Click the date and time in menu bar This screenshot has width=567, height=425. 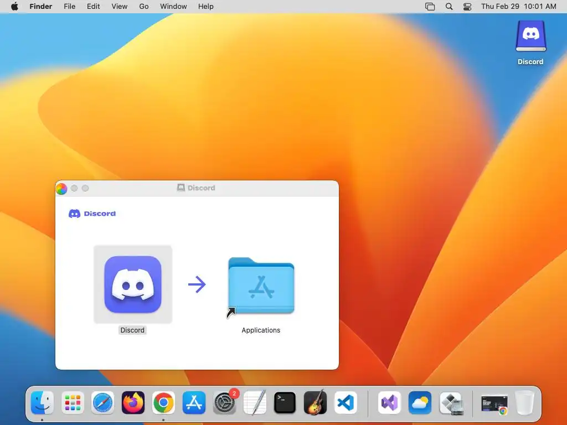pos(518,7)
